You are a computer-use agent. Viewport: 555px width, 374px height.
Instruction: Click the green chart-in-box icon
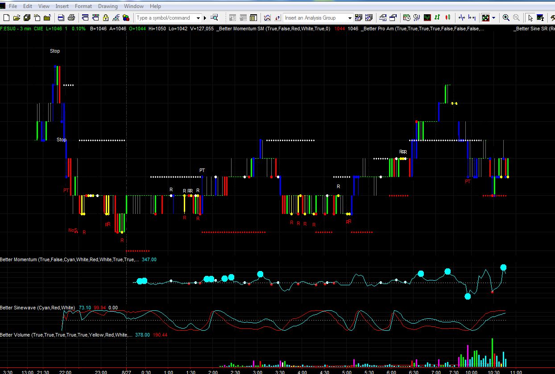click(x=486, y=18)
